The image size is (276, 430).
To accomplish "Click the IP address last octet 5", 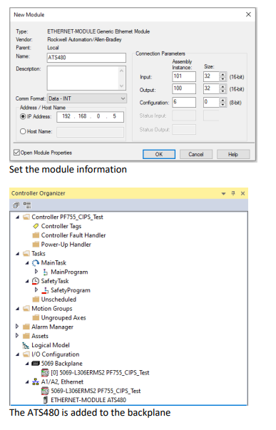I will point(114,116).
